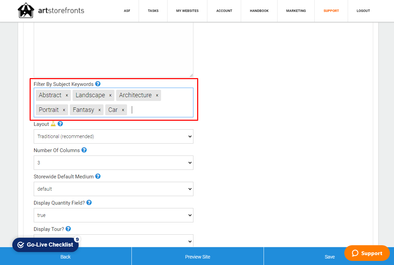The height and width of the screenshot is (265, 394).
Task: Click inside the description text area
Action: coord(113,49)
